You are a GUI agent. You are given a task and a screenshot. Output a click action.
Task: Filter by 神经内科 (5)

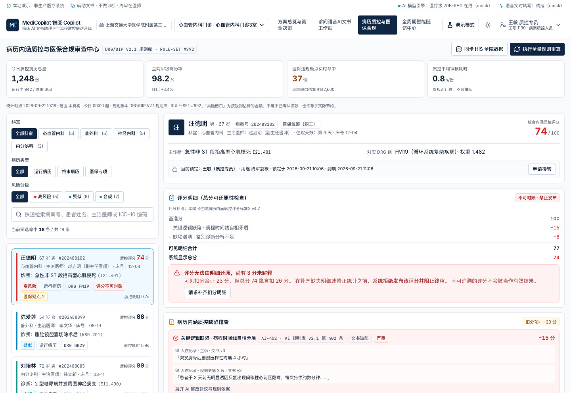132,134
